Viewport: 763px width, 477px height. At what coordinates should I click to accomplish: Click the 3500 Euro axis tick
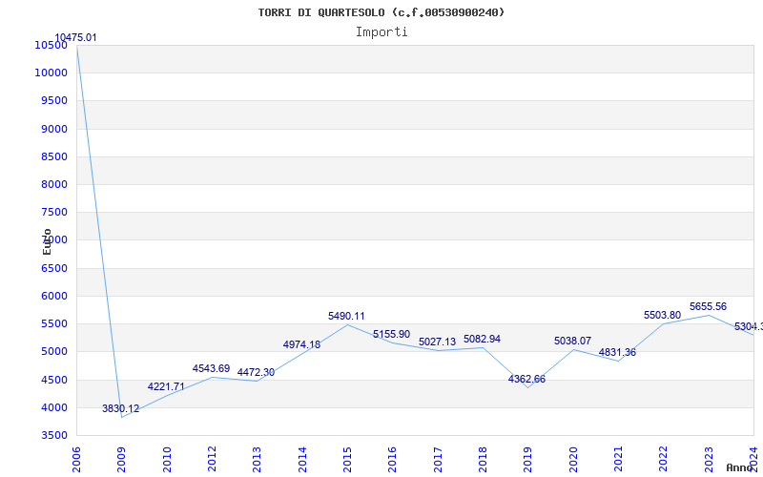click(x=54, y=436)
